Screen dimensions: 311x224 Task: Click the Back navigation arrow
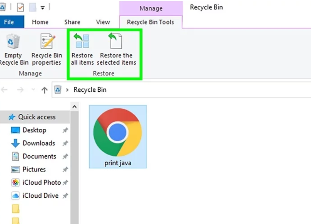tap(5, 90)
